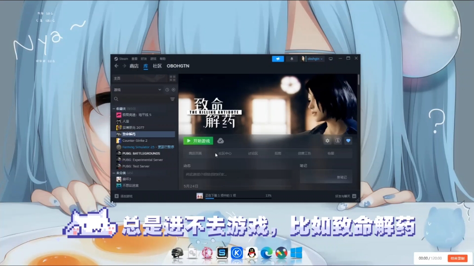Open the 查看 menu
474x266 pixels.
point(135,59)
